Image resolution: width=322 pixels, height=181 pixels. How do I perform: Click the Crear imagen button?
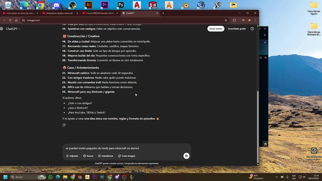[127, 156]
